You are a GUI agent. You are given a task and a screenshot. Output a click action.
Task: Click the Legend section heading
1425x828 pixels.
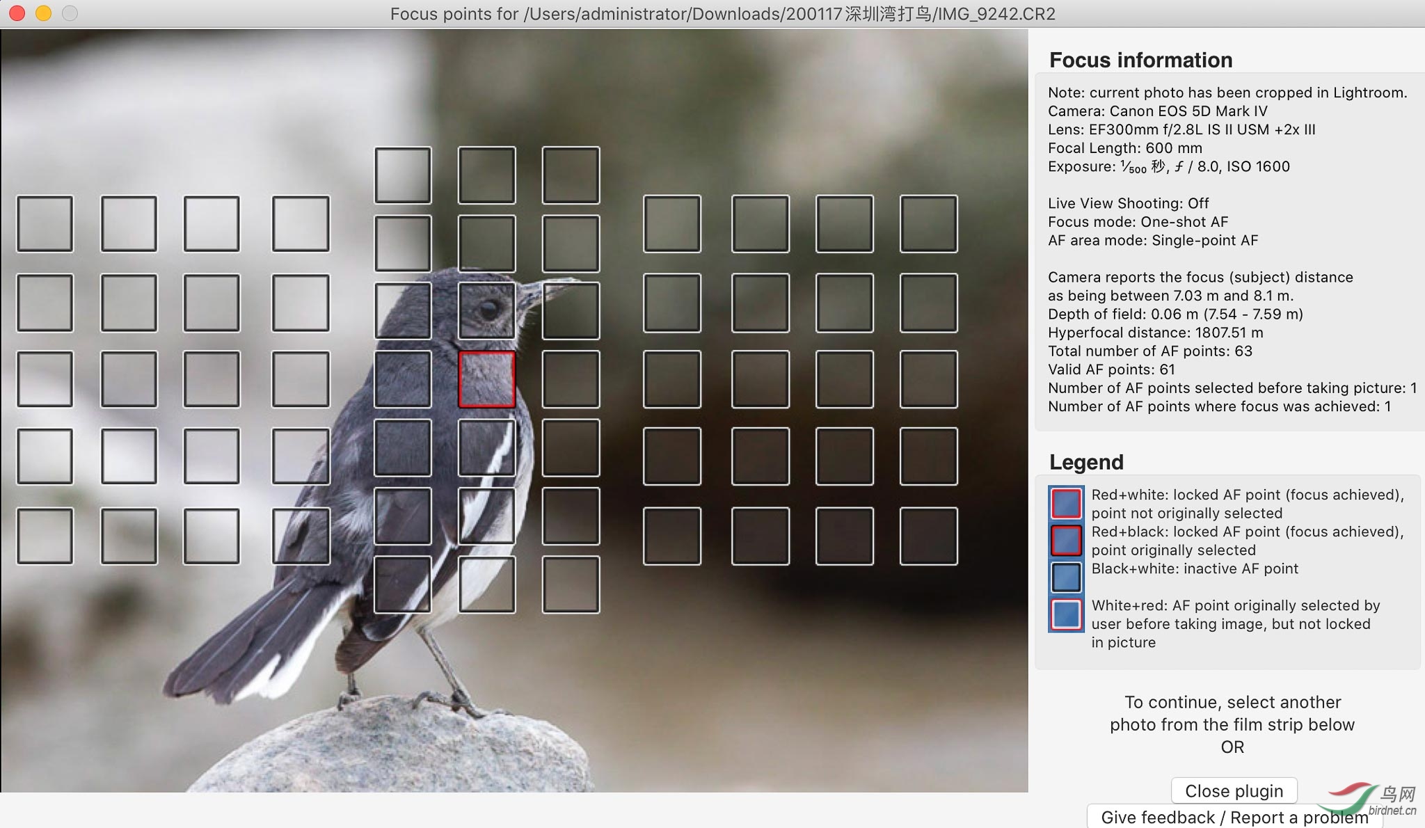pos(1085,462)
